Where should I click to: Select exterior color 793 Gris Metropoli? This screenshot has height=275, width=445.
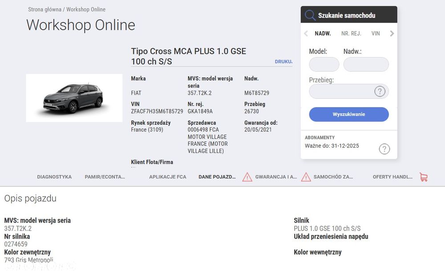pyautogui.click(x=28, y=260)
